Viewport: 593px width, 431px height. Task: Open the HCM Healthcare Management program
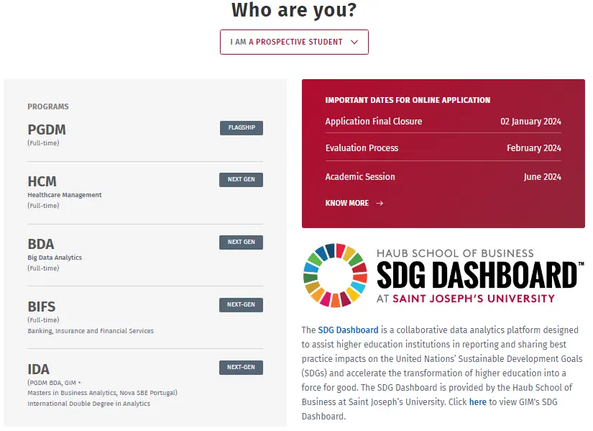click(42, 181)
